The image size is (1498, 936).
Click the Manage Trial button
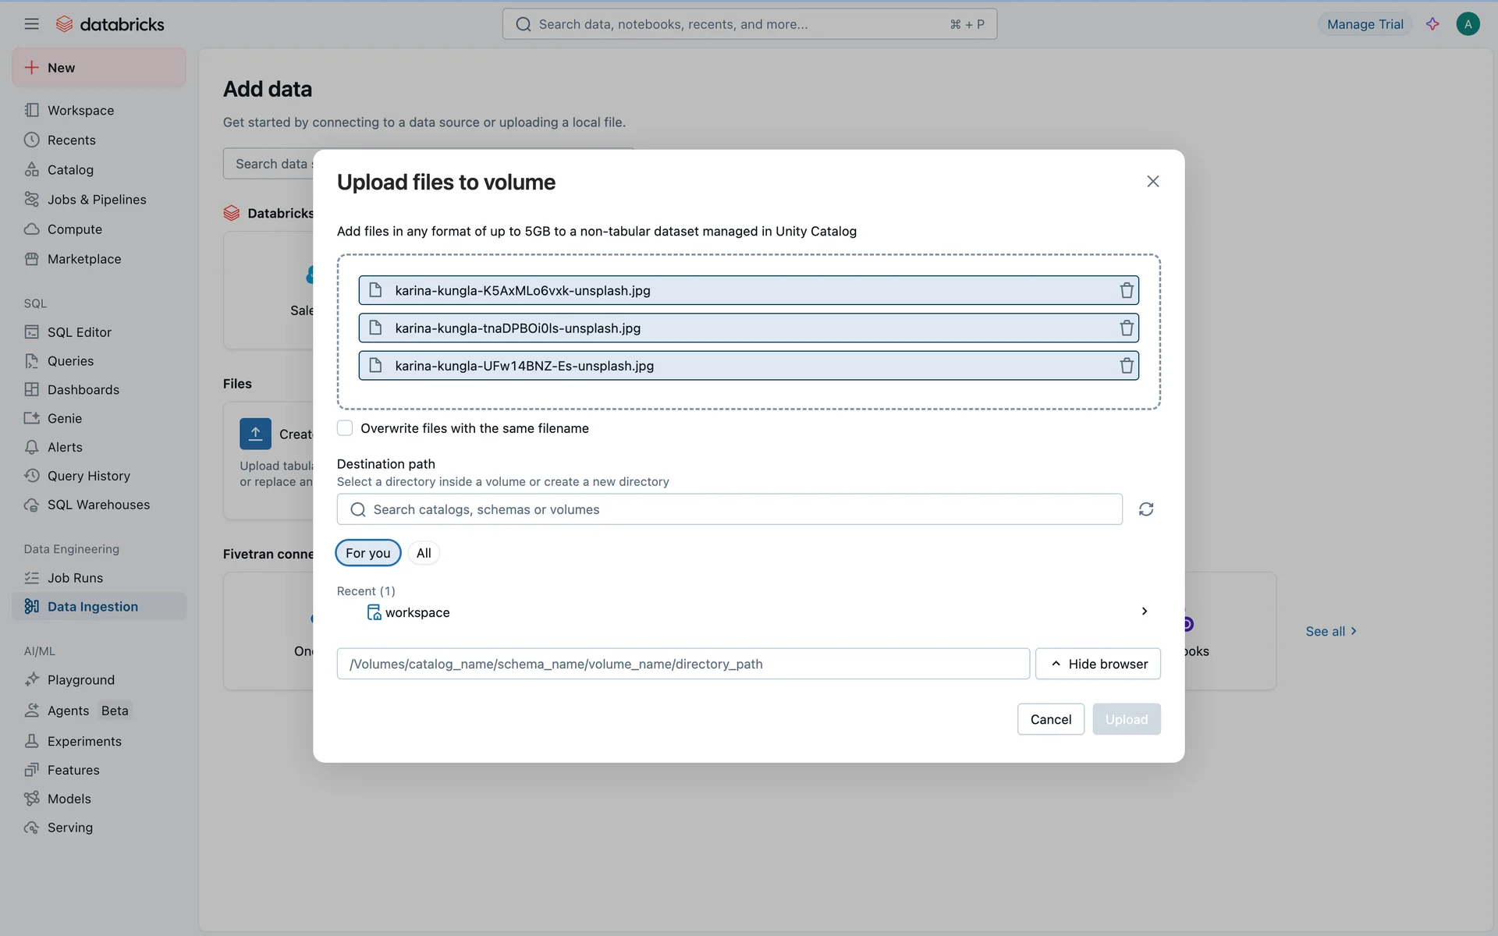(x=1365, y=24)
